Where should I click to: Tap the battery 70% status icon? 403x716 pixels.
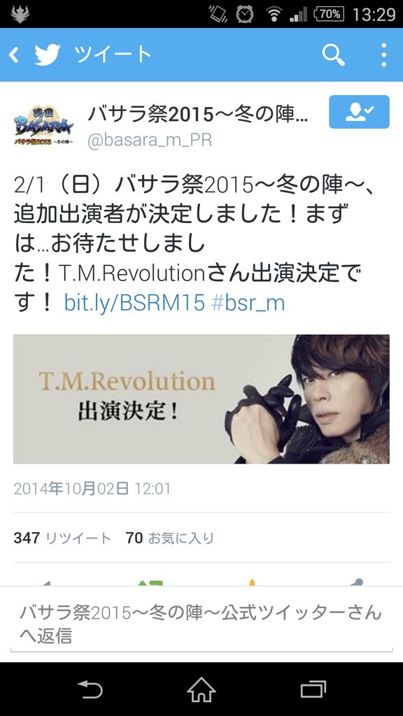[x=329, y=14]
